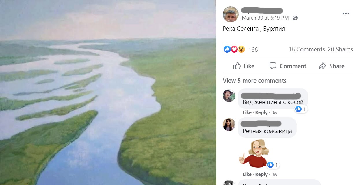Open the Selenga river painting image
The image size is (353, 185).
point(108,92)
